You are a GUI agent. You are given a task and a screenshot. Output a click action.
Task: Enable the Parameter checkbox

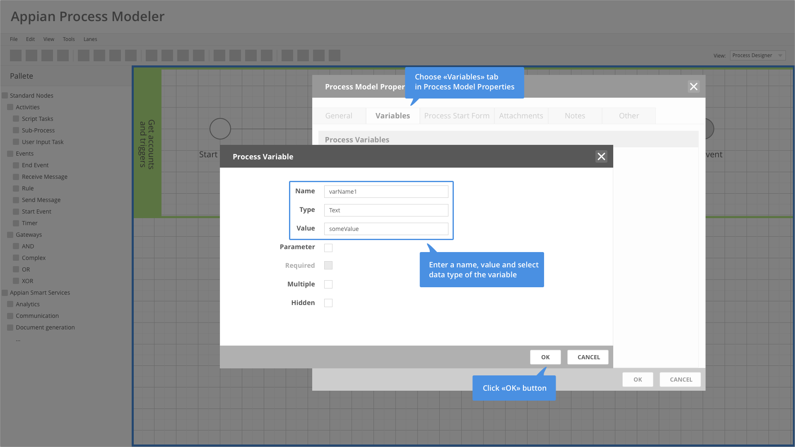[328, 248]
